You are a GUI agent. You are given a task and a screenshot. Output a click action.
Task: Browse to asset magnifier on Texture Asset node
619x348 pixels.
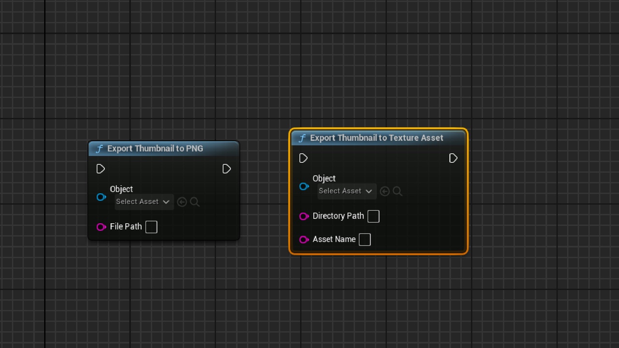tap(398, 191)
